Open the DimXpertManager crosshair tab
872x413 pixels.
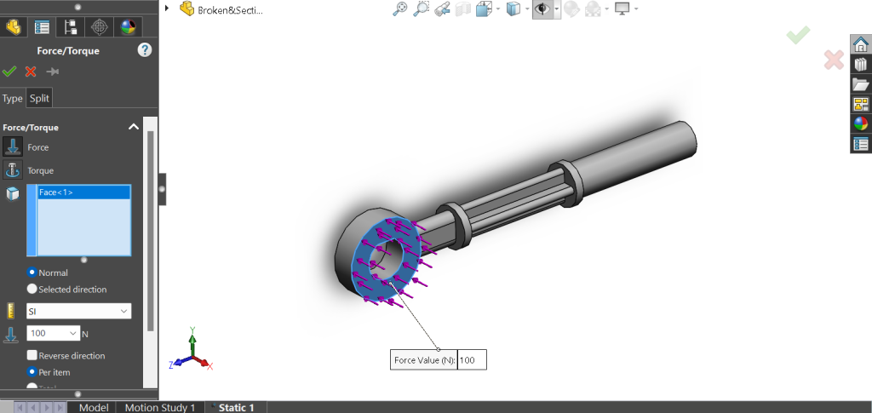[100, 26]
